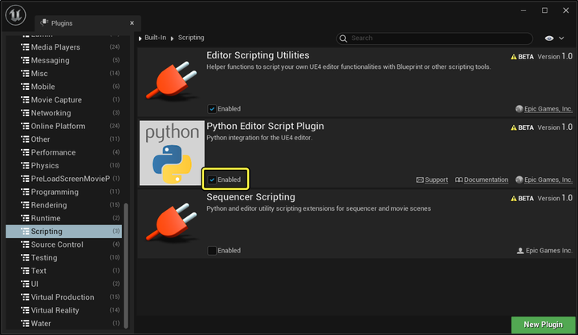Select the Scripting category
Viewport: 578px width, 335px height.
pyautogui.click(x=63, y=232)
